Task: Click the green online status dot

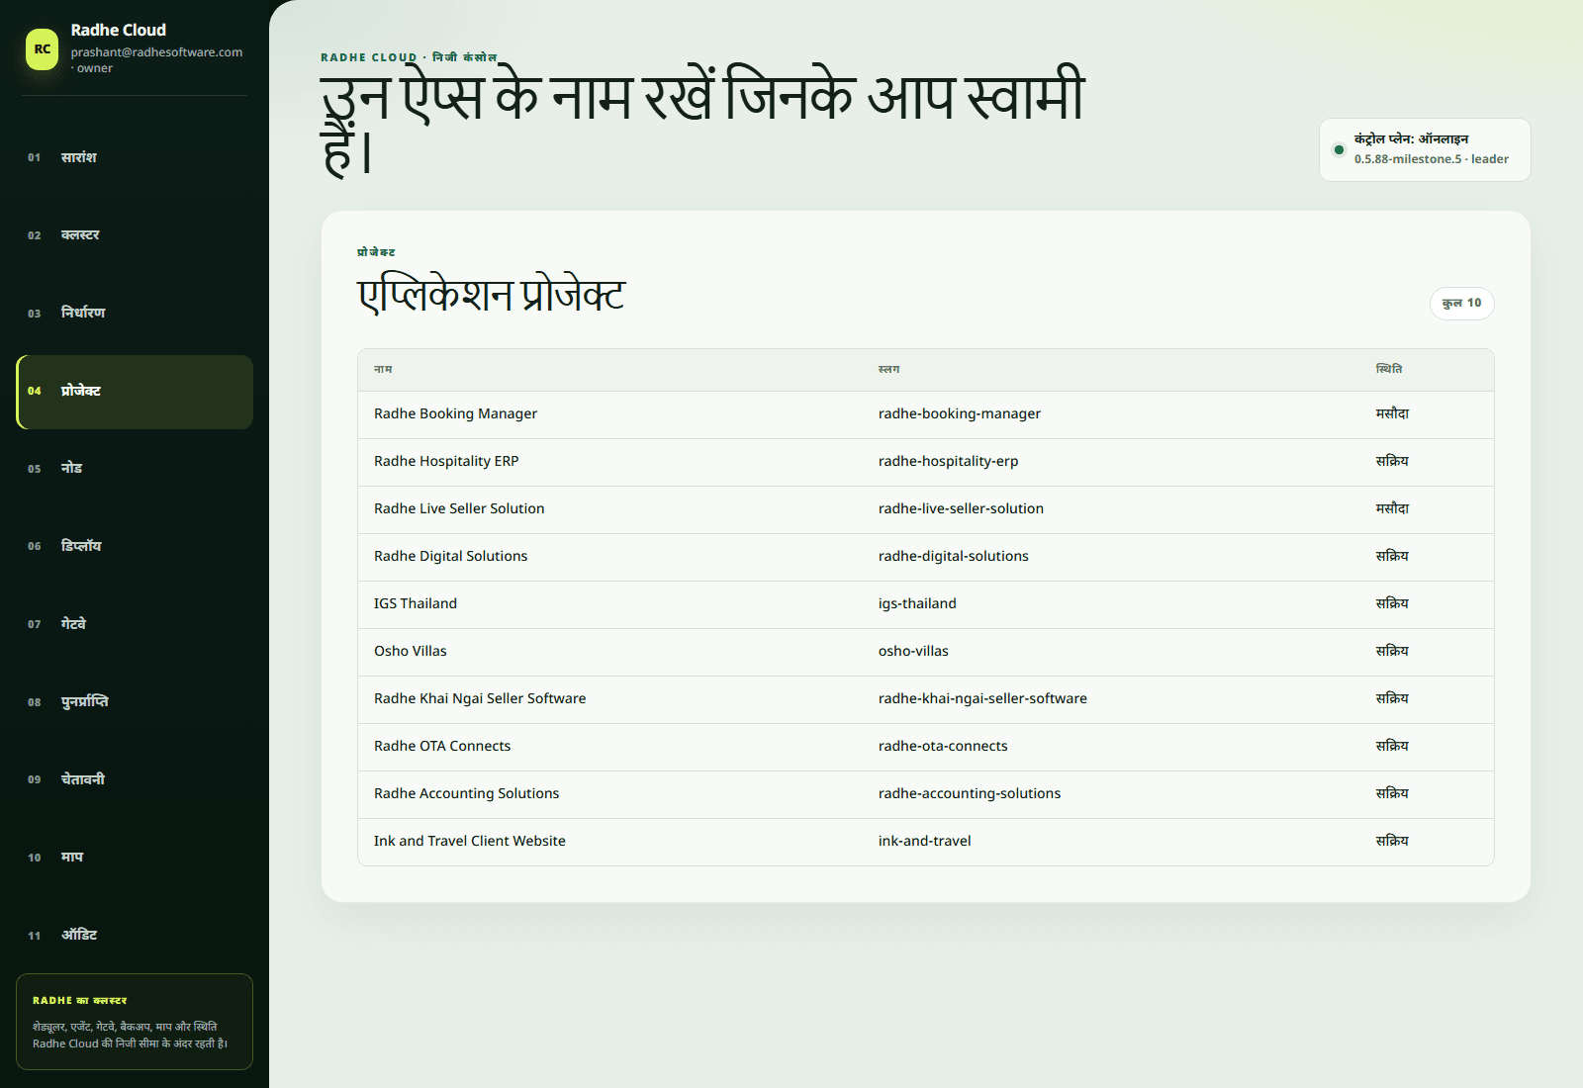Action: 1339,150
